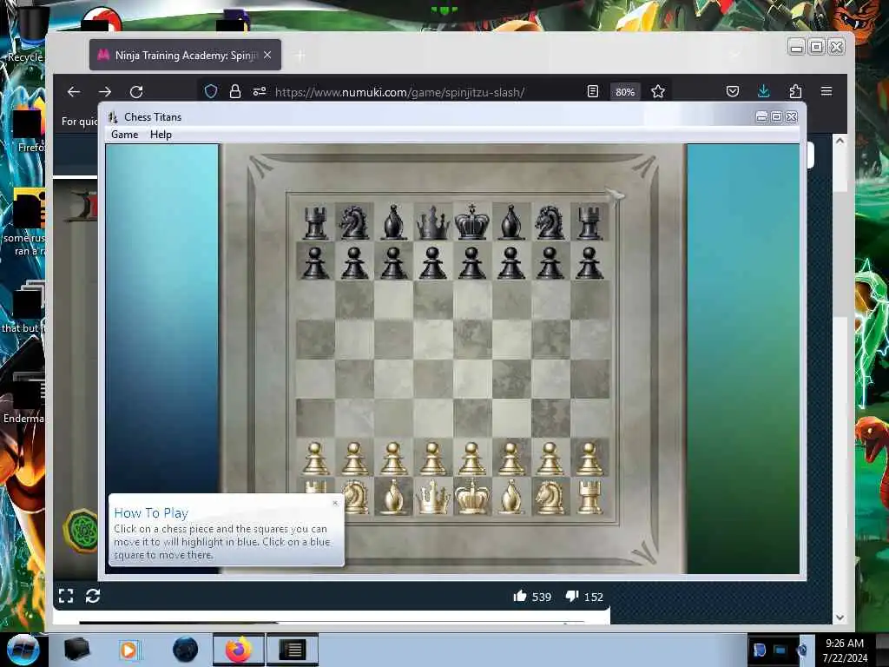Switch to Firefox from the taskbar
889x667 pixels.
239,650
